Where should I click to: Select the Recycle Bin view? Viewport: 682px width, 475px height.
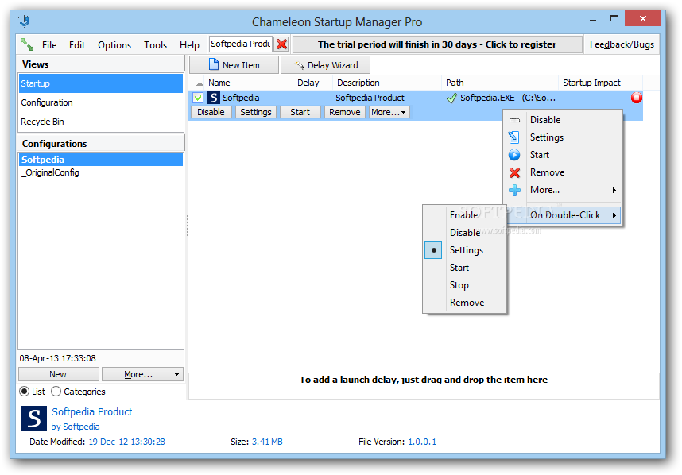point(101,122)
